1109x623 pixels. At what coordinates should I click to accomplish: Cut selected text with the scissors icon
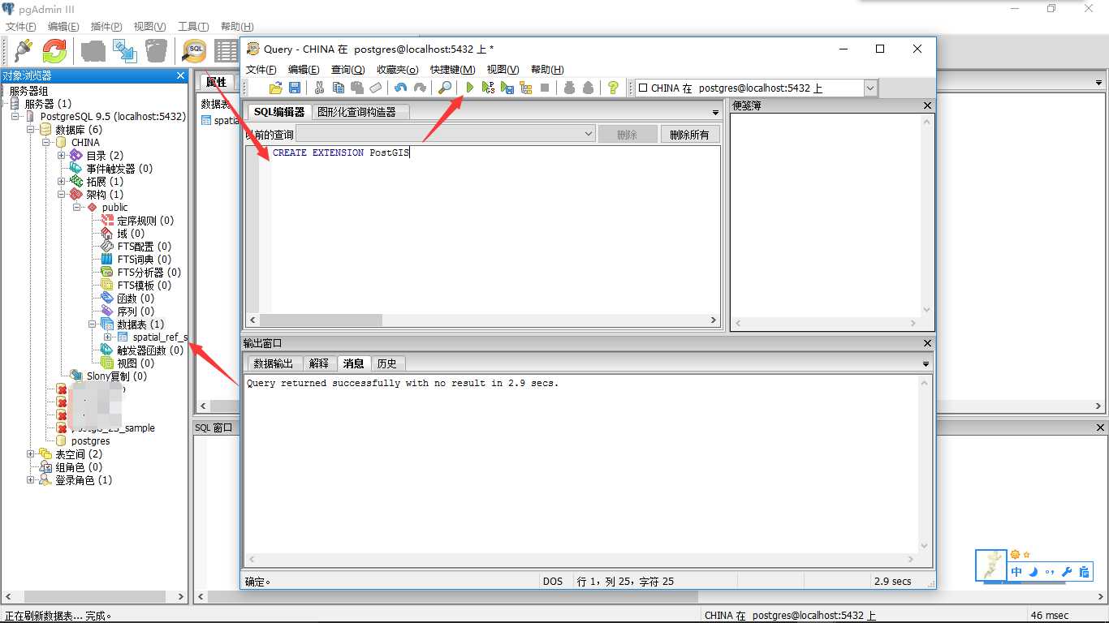point(319,88)
